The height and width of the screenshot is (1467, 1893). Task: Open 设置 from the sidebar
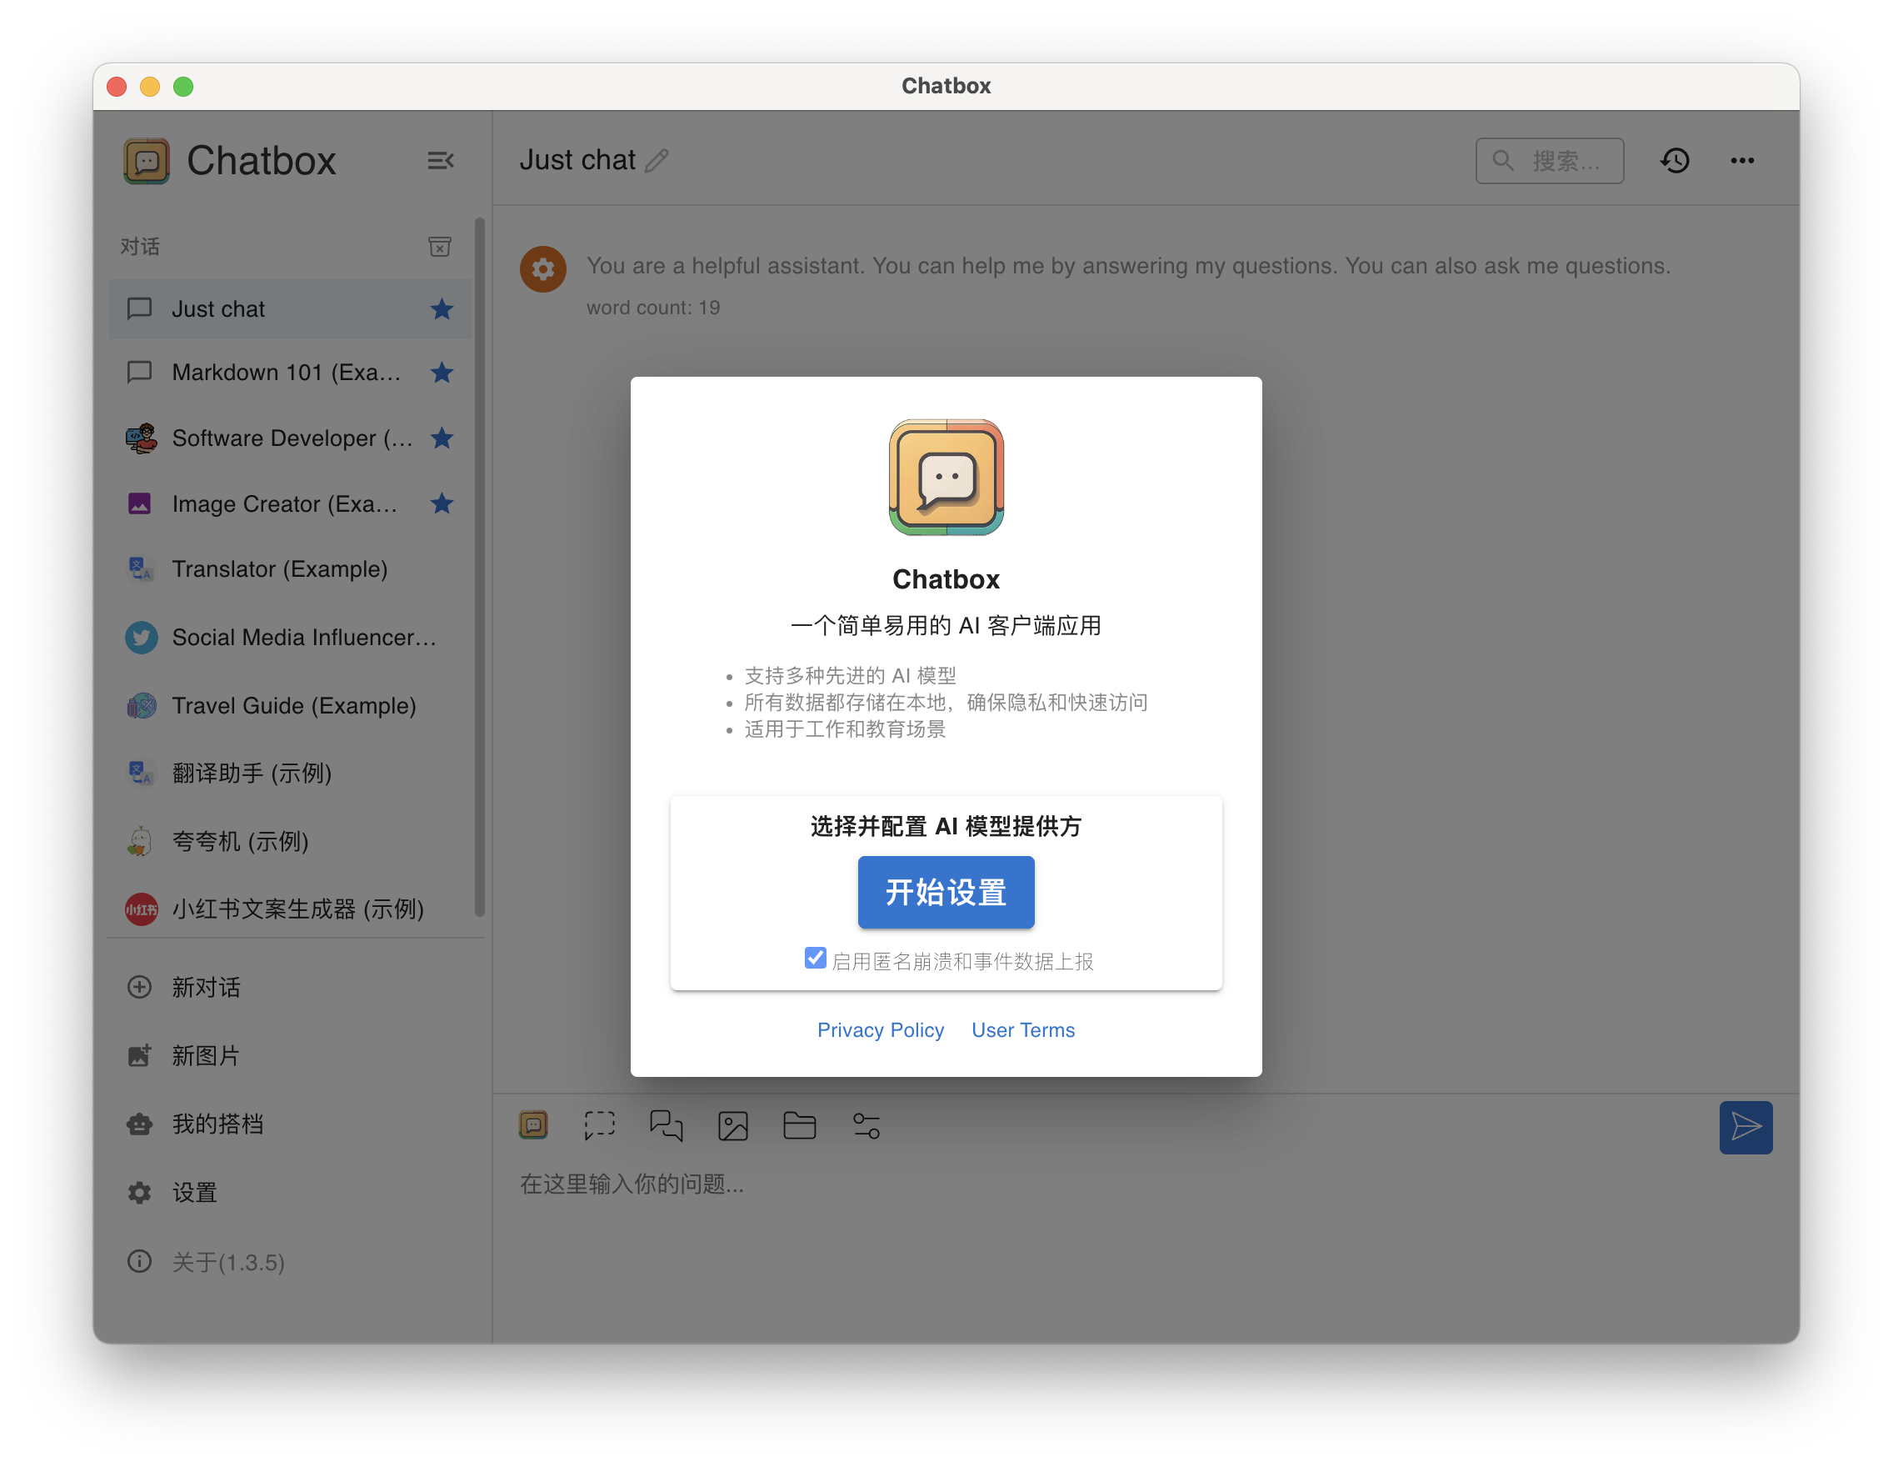click(195, 1192)
